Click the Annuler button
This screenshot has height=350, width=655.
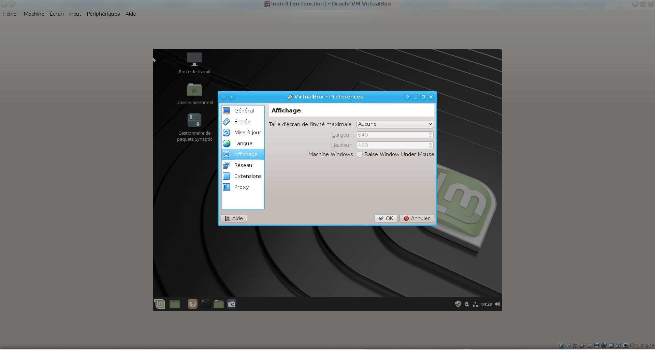pyautogui.click(x=417, y=218)
